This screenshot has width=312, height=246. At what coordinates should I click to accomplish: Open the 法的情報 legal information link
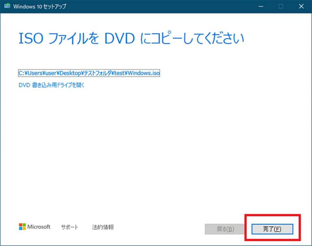pos(103,227)
